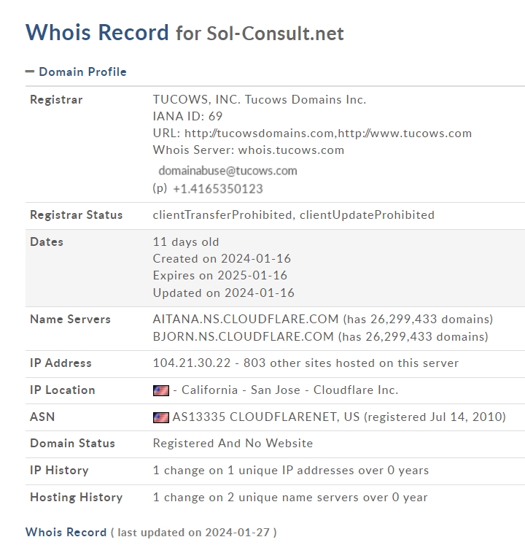Click the Dates row label

[x=47, y=241]
